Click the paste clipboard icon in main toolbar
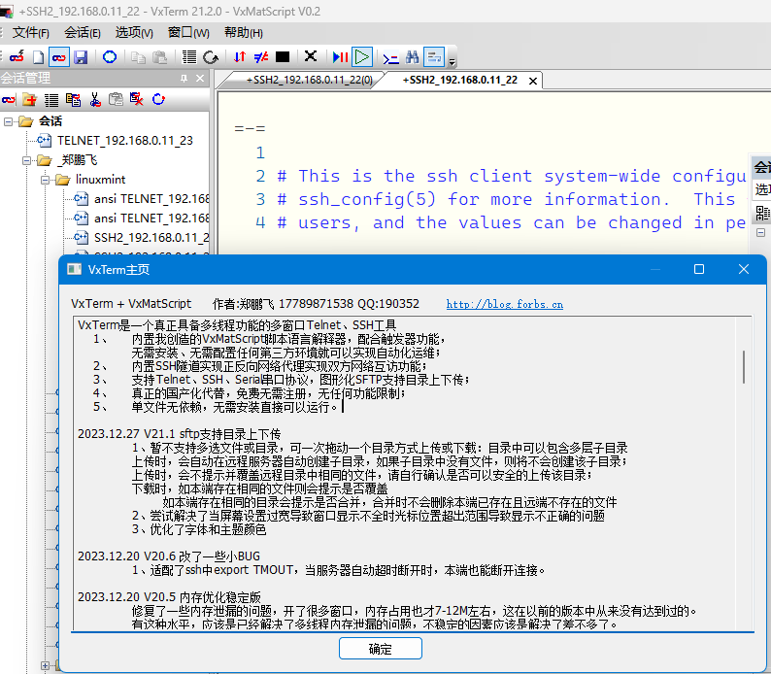 (159, 57)
